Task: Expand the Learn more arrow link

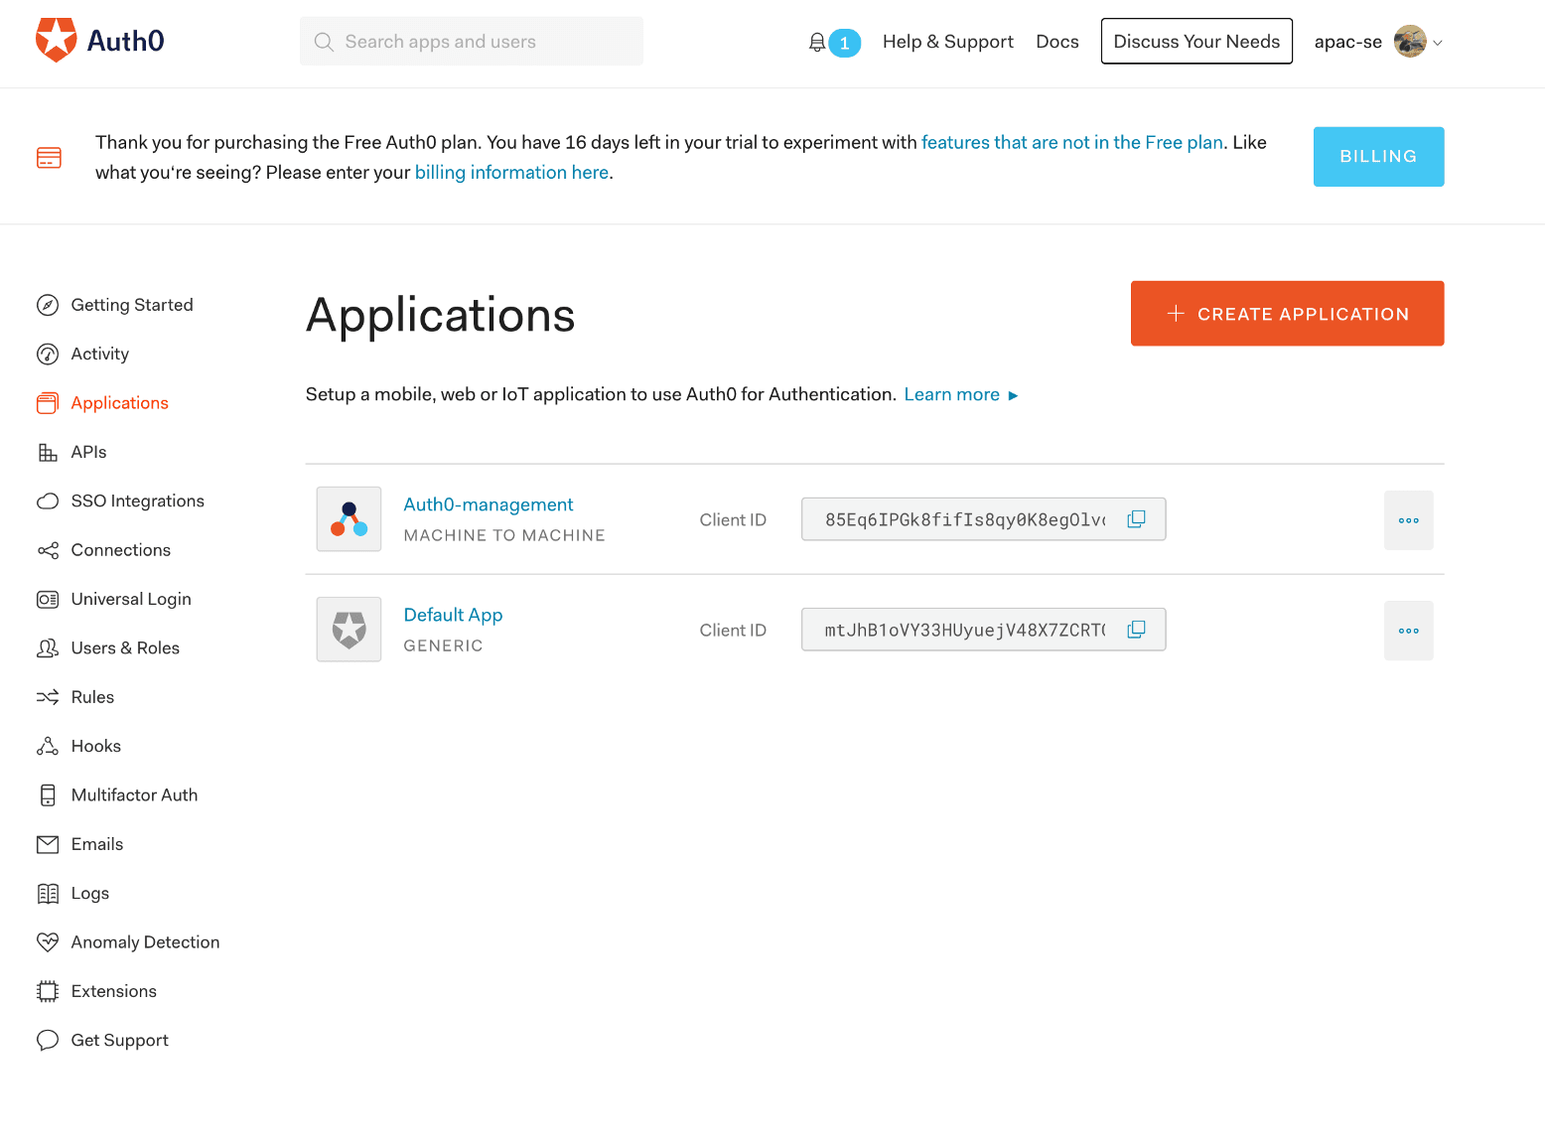Action: (x=1013, y=395)
